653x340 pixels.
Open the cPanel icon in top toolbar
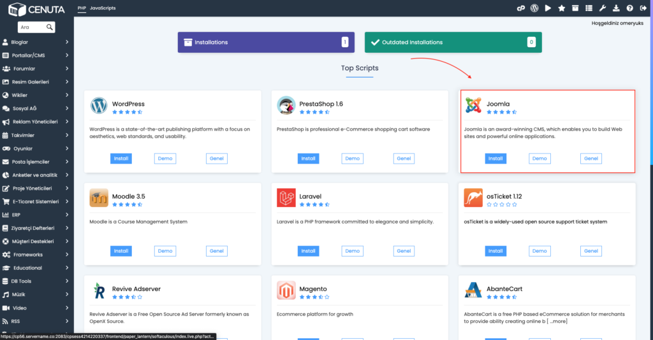[x=520, y=8]
